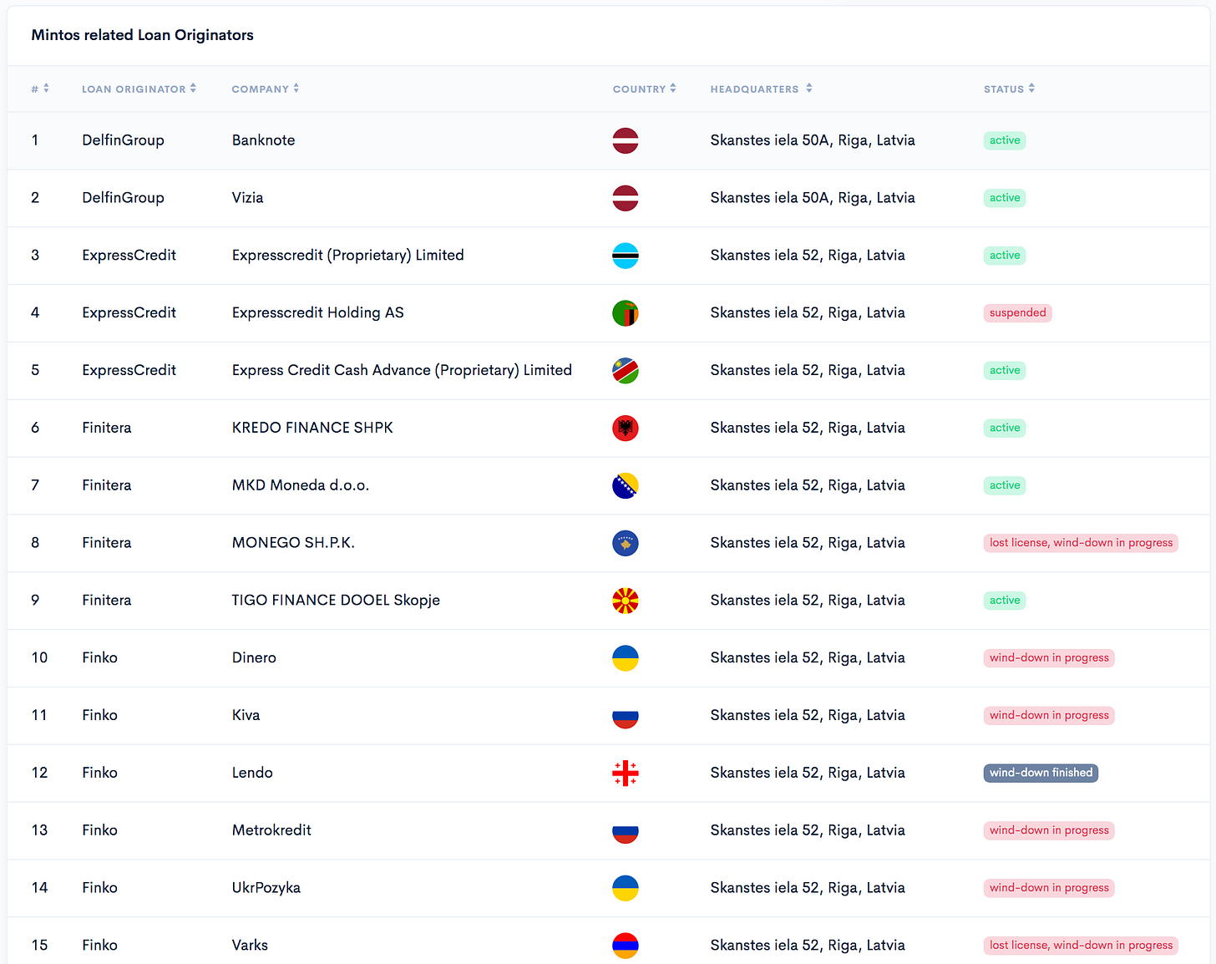Click the active badge for Expresscredit (Proprietary) Limited
Screen dimensions: 1216x964
[x=1005, y=256]
